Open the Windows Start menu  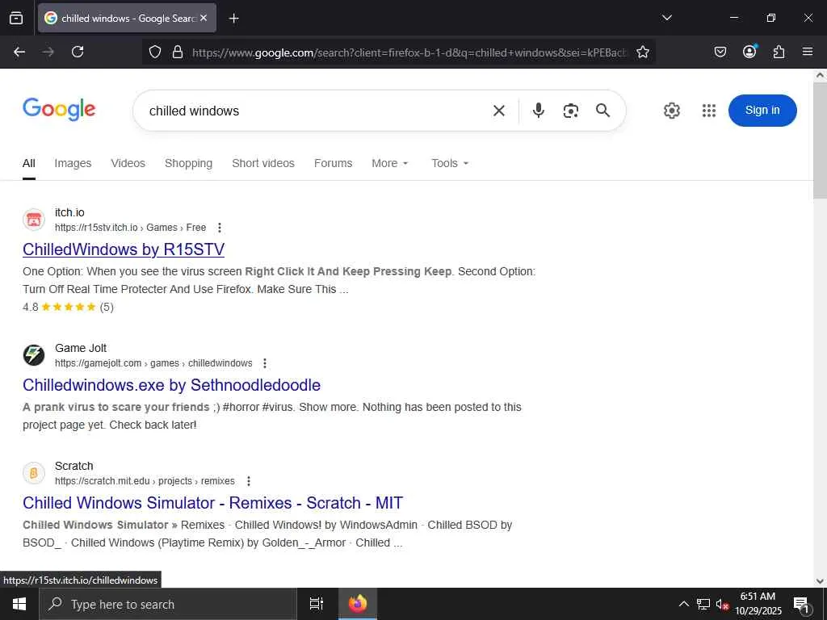[x=19, y=604]
